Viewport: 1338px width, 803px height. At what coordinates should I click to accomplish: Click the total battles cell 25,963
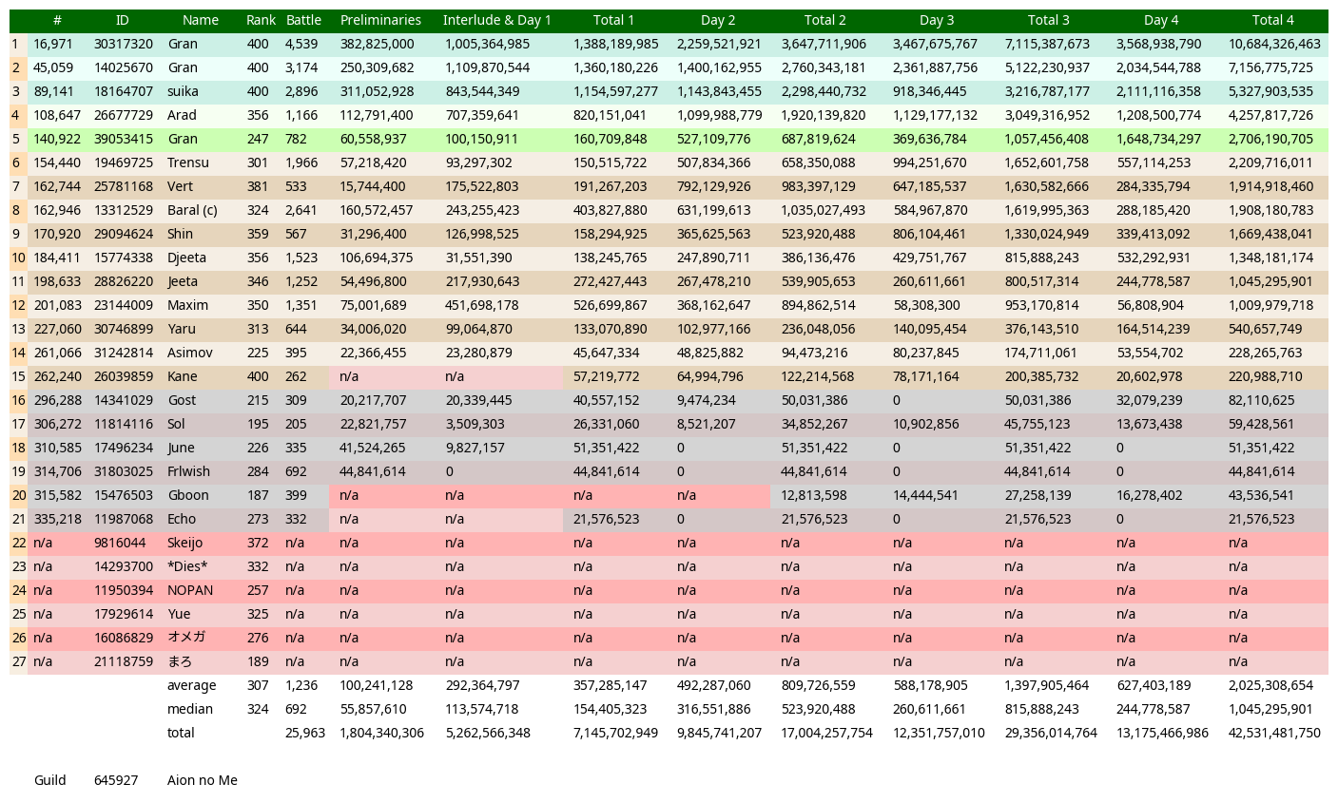tap(305, 733)
